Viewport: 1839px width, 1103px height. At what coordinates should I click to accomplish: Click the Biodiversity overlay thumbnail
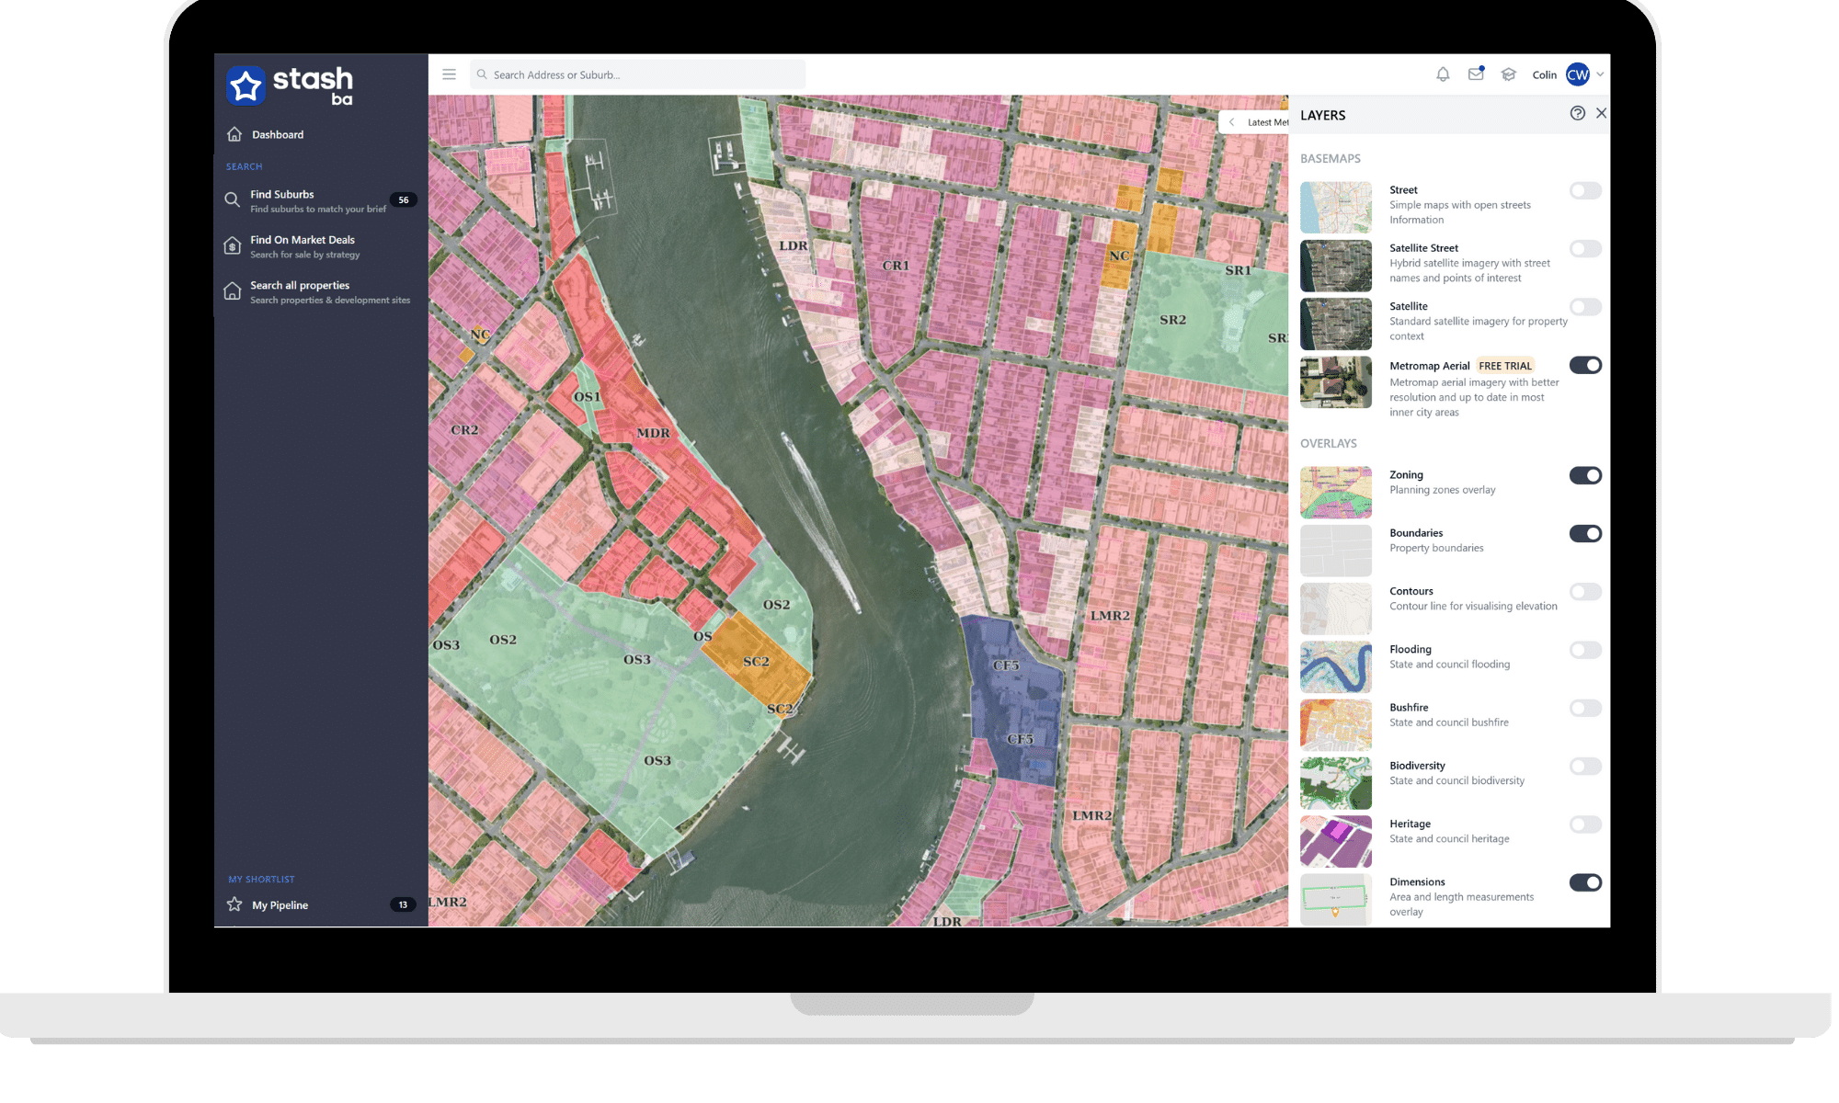(x=1336, y=783)
